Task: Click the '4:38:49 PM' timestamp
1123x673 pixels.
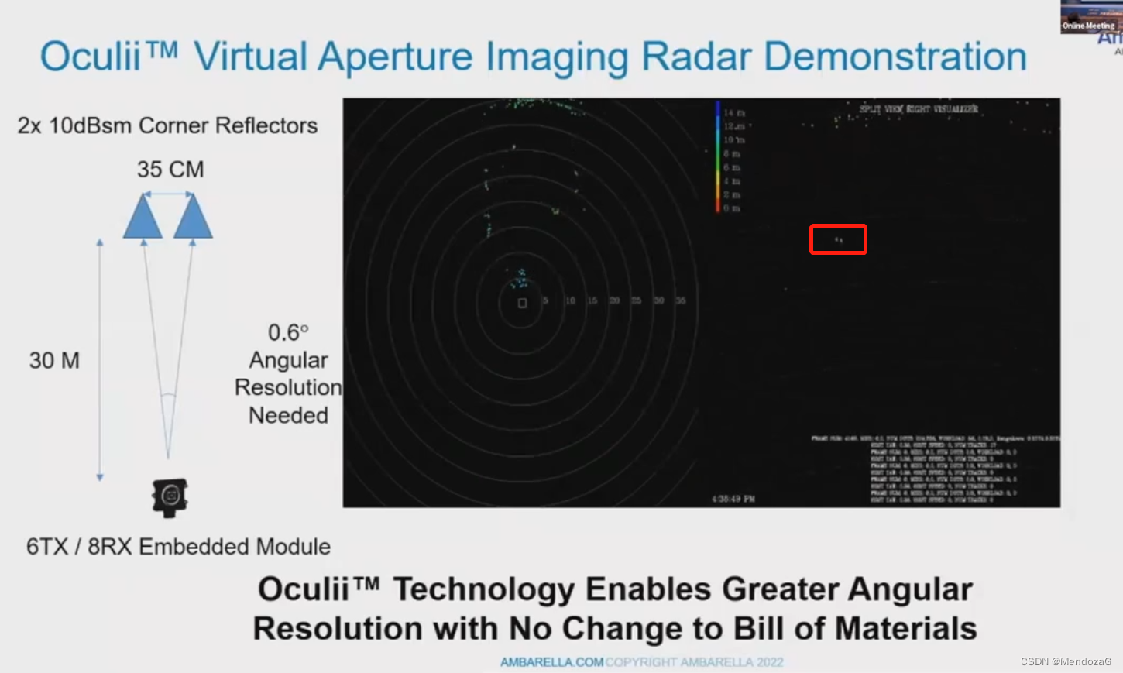Action: 733,499
